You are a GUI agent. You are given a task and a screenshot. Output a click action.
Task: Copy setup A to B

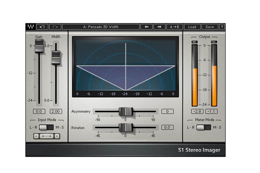coord(175,27)
